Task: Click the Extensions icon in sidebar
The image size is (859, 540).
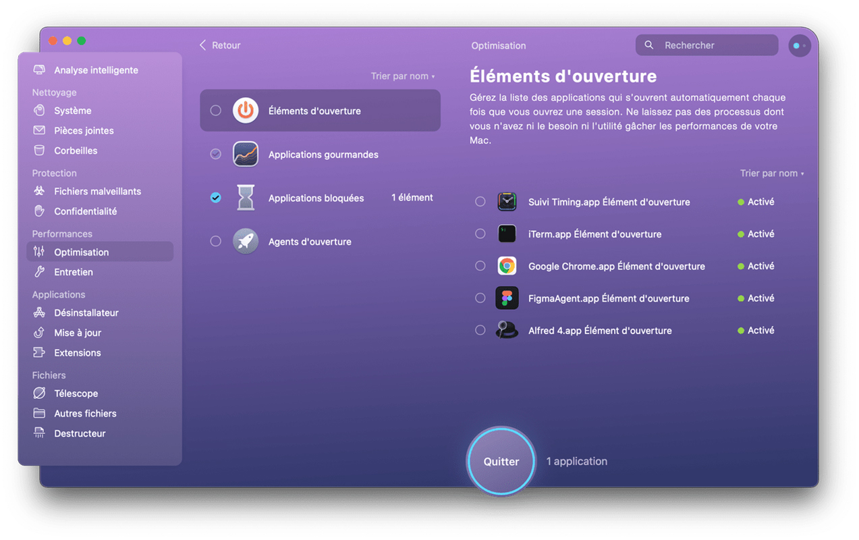Action: pos(39,352)
